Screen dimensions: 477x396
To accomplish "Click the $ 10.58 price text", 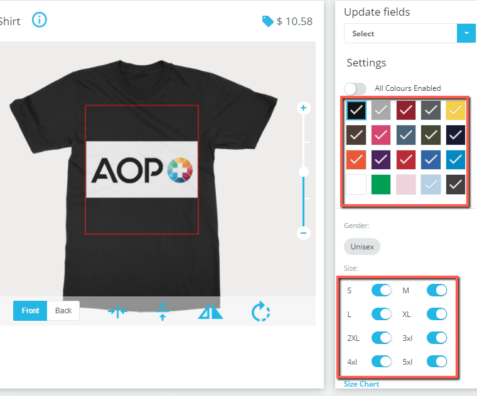I will pyautogui.click(x=294, y=21).
